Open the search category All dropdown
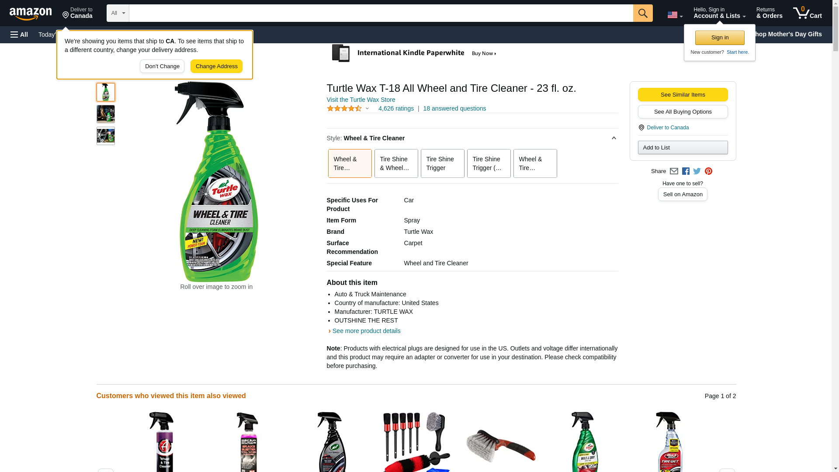 coord(118,13)
